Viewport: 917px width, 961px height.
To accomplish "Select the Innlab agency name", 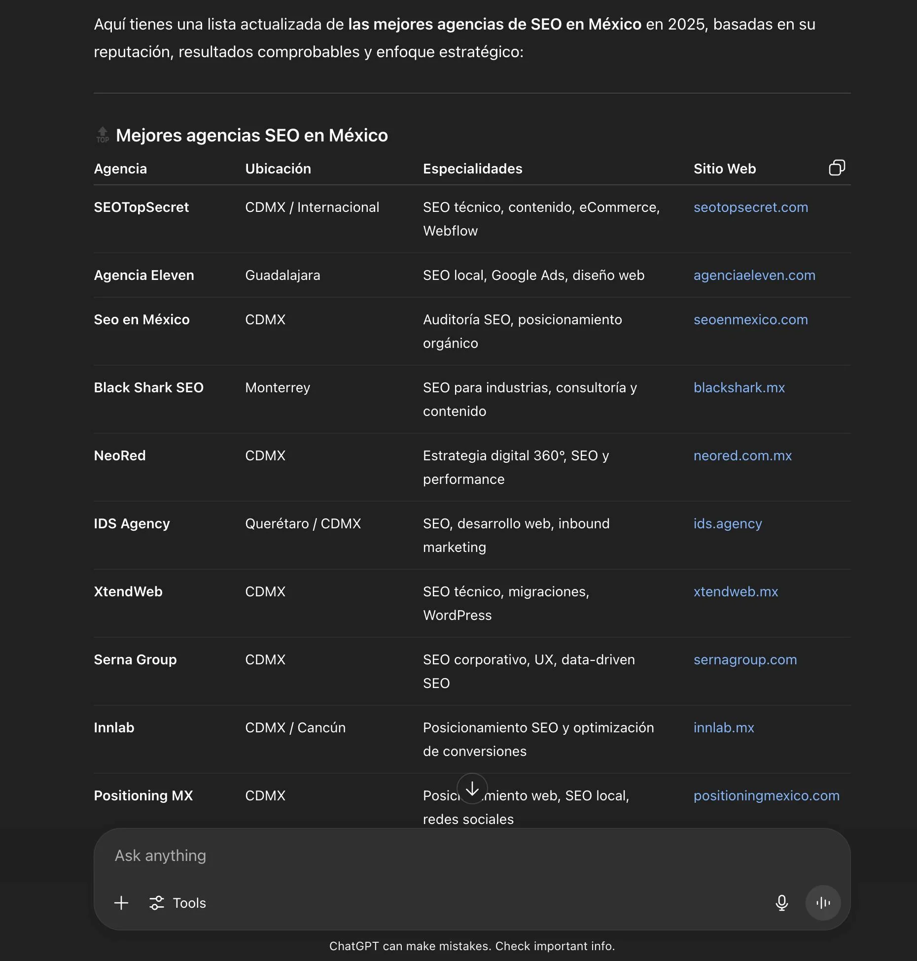I will pos(114,727).
